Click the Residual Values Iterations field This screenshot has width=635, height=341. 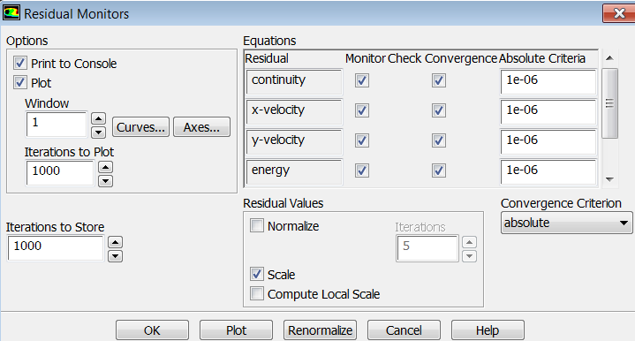point(427,248)
